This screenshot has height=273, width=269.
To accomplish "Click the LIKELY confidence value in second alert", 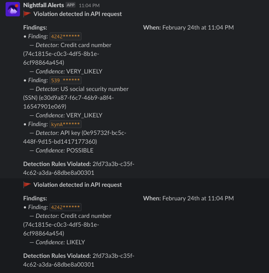I will [x=76, y=242].
